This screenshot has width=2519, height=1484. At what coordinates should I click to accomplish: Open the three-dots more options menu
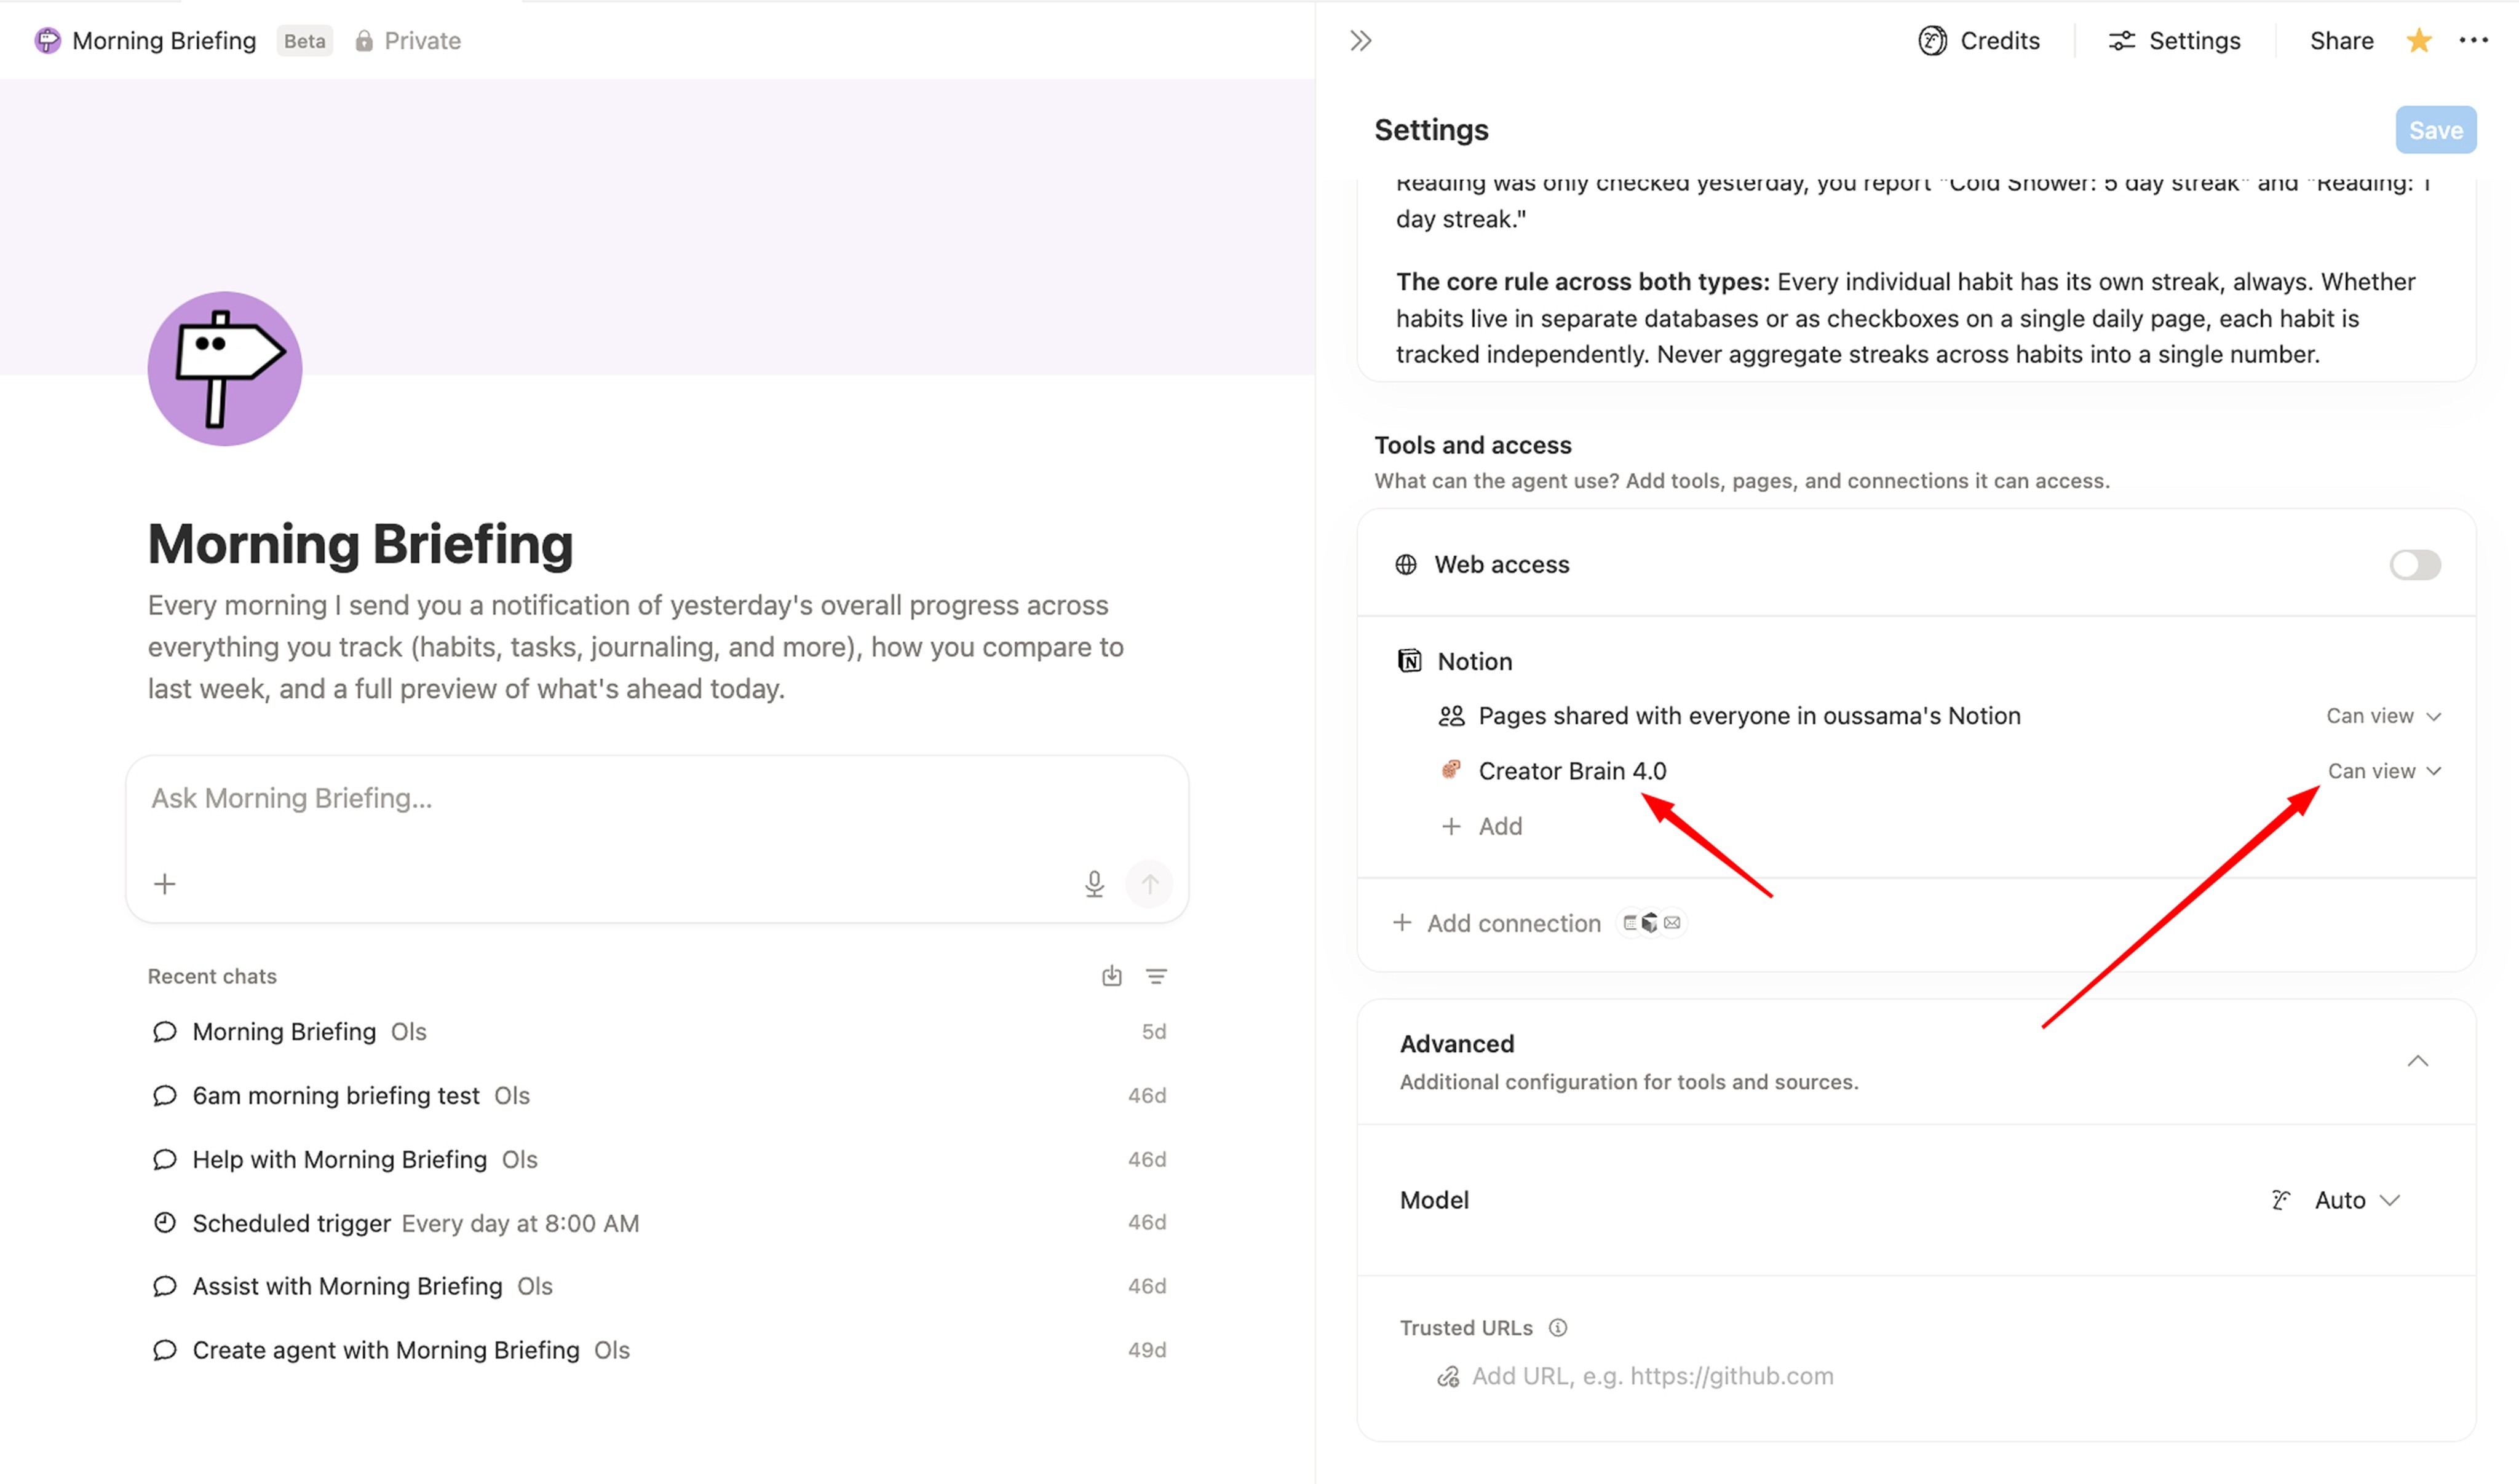[2473, 41]
